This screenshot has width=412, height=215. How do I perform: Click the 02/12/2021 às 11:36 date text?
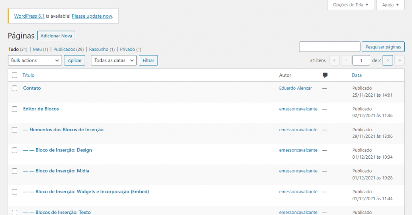coord(372,116)
